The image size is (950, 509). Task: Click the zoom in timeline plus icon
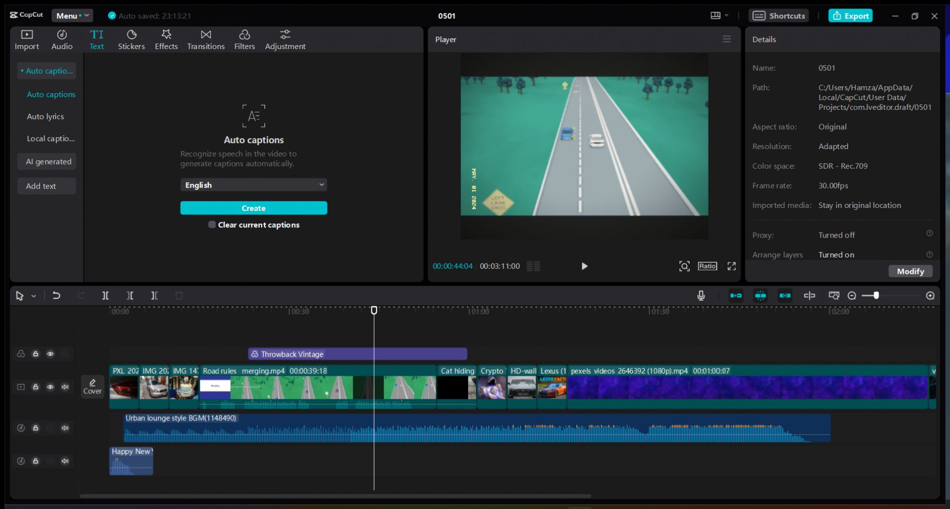tap(930, 296)
